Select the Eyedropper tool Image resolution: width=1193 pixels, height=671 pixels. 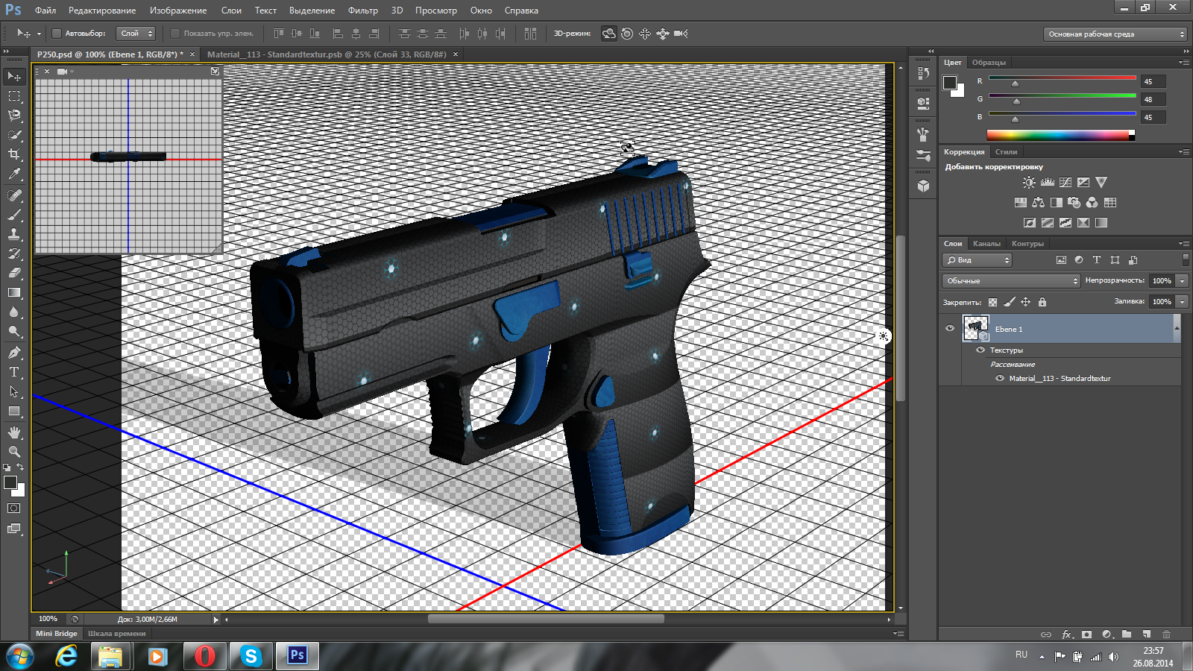[14, 174]
